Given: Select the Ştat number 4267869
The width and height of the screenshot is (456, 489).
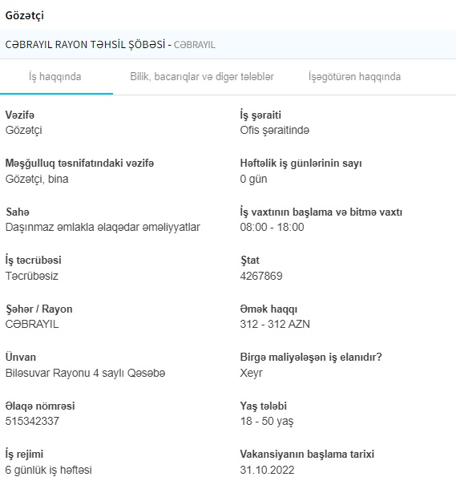Looking at the screenshot, I should point(261,276).
